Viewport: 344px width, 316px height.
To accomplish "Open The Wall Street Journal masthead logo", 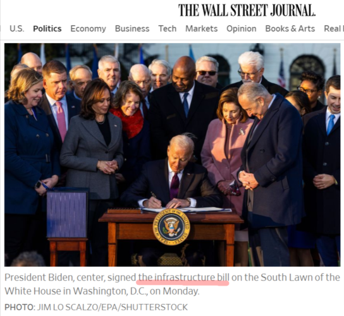I will (247, 10).
